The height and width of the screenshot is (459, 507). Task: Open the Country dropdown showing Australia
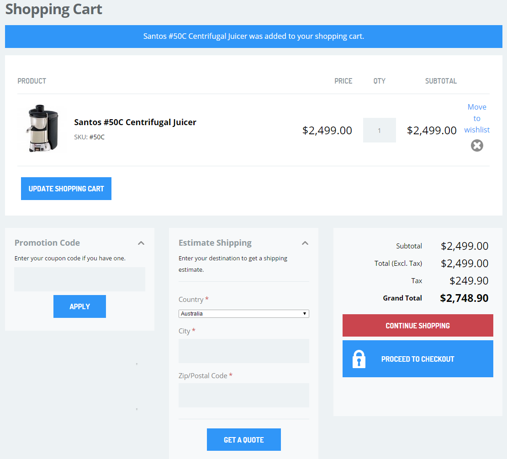click(244, 314)
